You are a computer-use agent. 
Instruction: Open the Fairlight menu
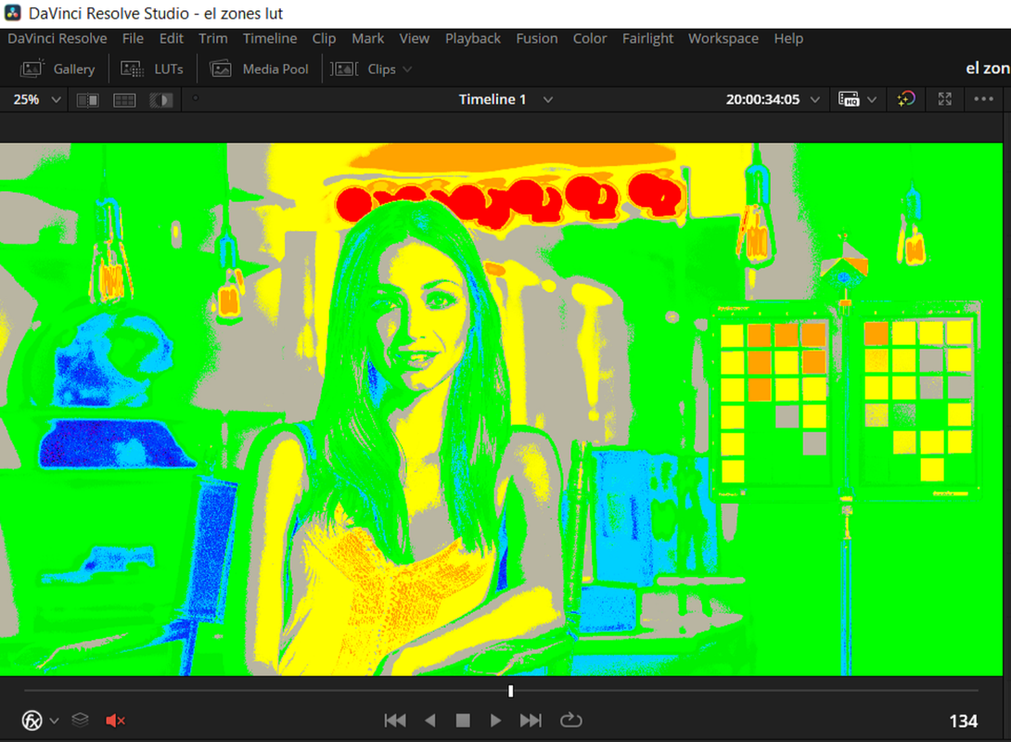pos(647,39)
